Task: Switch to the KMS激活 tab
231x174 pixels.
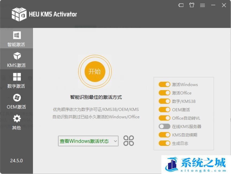Action: tap(16, 59)
